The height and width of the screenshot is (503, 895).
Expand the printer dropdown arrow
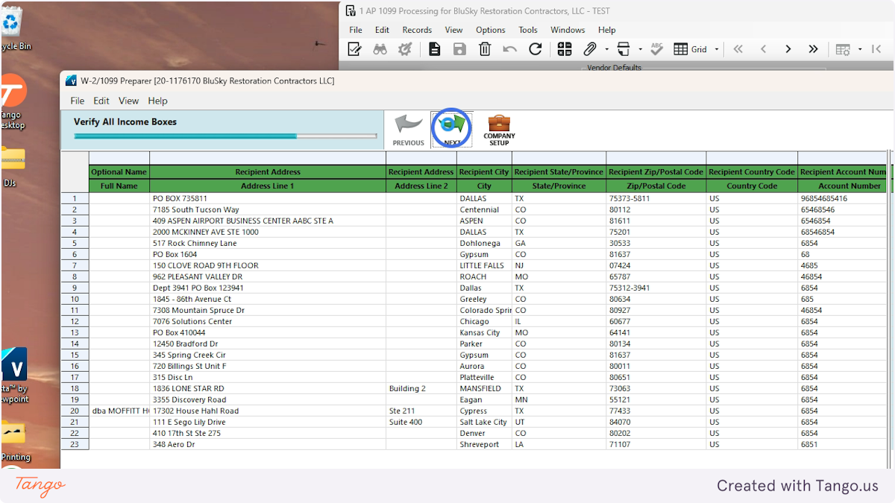640,49
